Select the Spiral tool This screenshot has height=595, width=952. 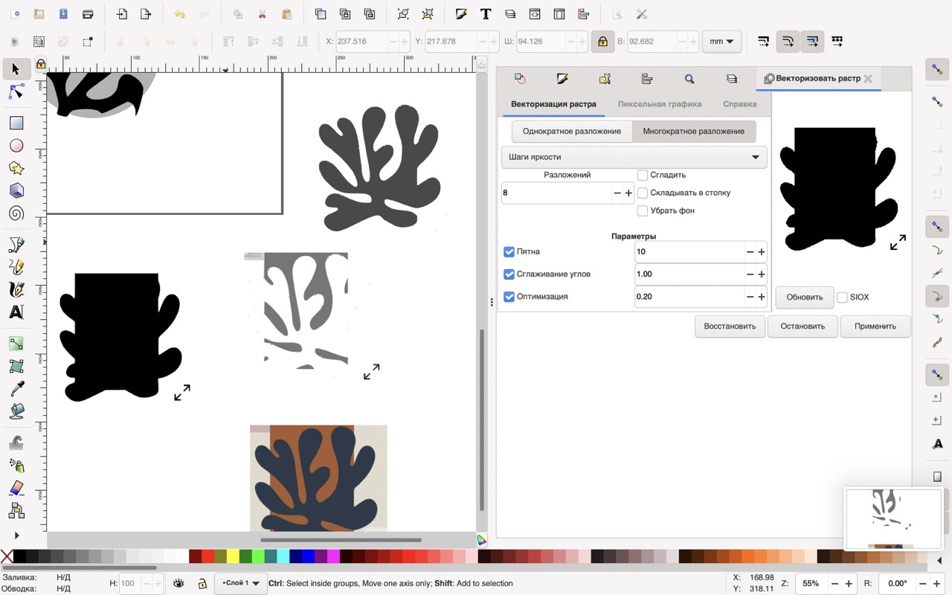tap(16, 213)
